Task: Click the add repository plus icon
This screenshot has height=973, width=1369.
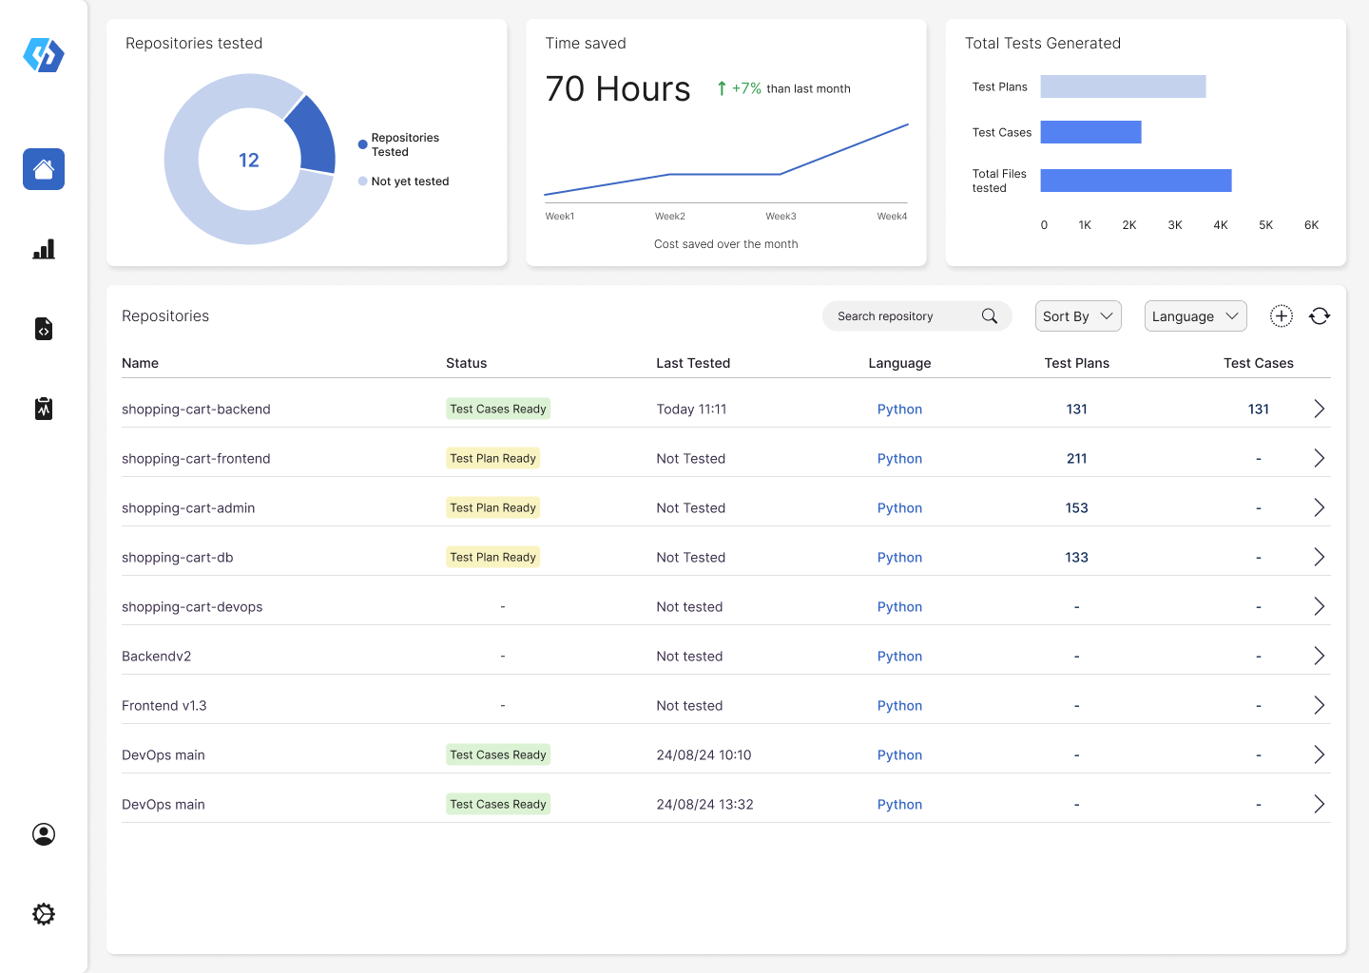Action: pos(1282,316)
